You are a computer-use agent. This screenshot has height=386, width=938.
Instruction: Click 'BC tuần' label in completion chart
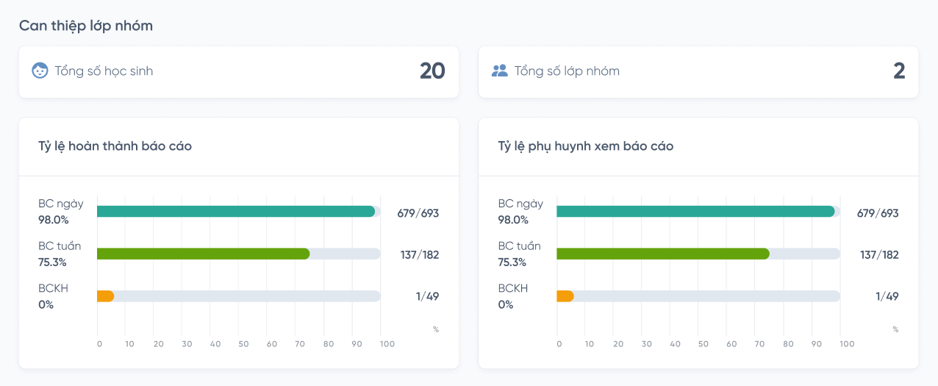pos(60,246)
